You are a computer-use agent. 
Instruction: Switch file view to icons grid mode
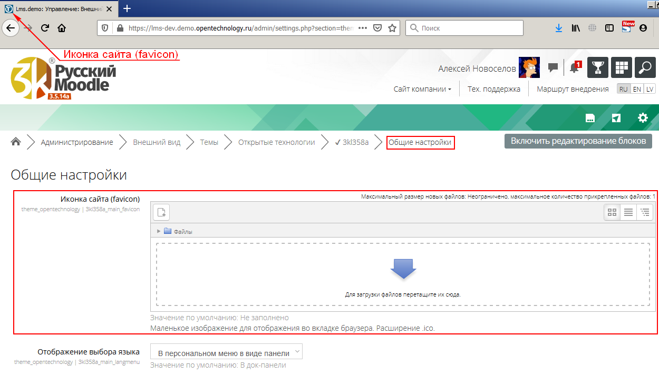[612, 212]
